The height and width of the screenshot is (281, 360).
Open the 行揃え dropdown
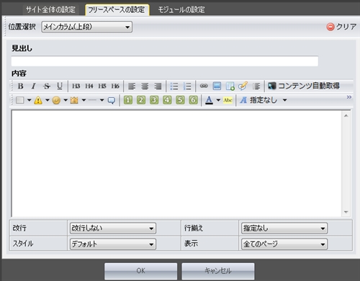coord(284,228)
